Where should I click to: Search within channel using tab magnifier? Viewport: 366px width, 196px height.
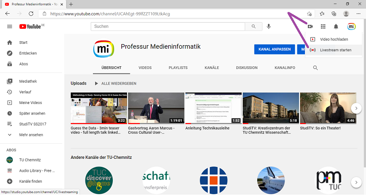click(316, 68)
